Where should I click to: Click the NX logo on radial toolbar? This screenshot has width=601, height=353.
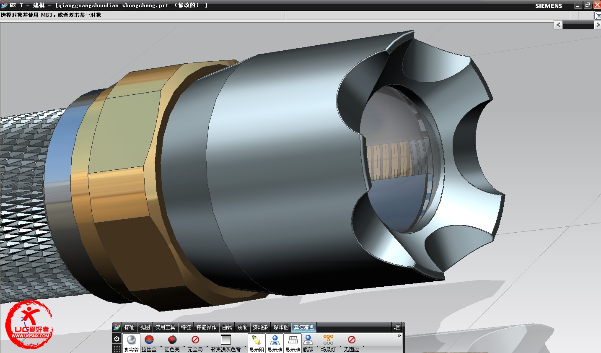click(x=117, y=327)
